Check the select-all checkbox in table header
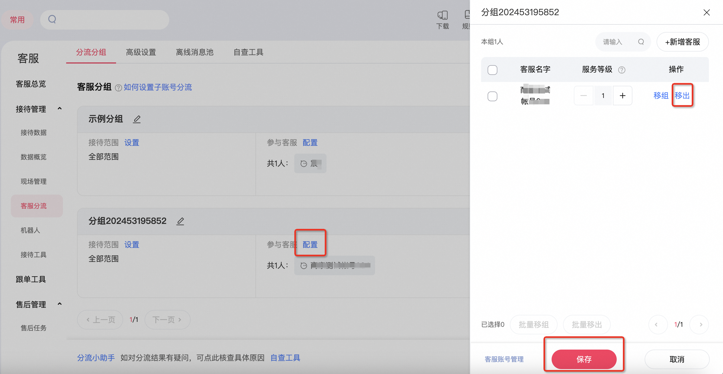This screenshot has width=723, height=374. 492,70
